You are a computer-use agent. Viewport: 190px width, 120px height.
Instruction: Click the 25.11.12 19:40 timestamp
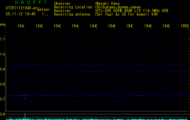tap(21, 14)
